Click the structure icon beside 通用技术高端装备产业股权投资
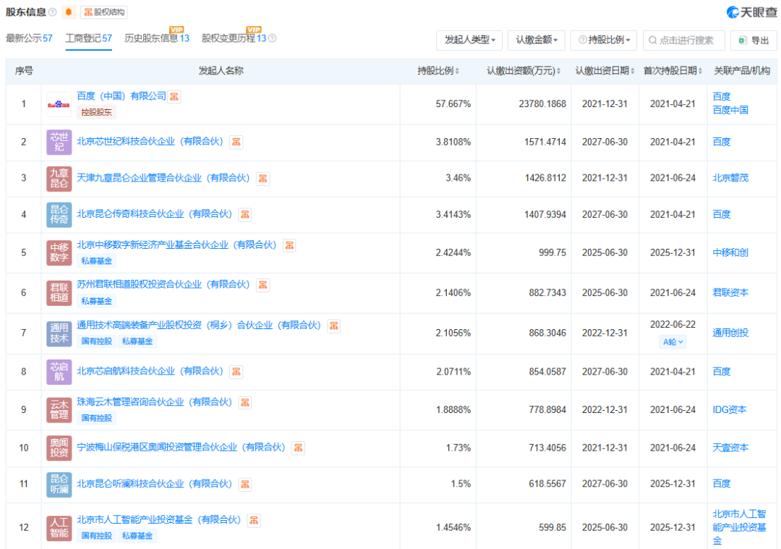Viewport: 781px width, 549px height. coord(333,325)
